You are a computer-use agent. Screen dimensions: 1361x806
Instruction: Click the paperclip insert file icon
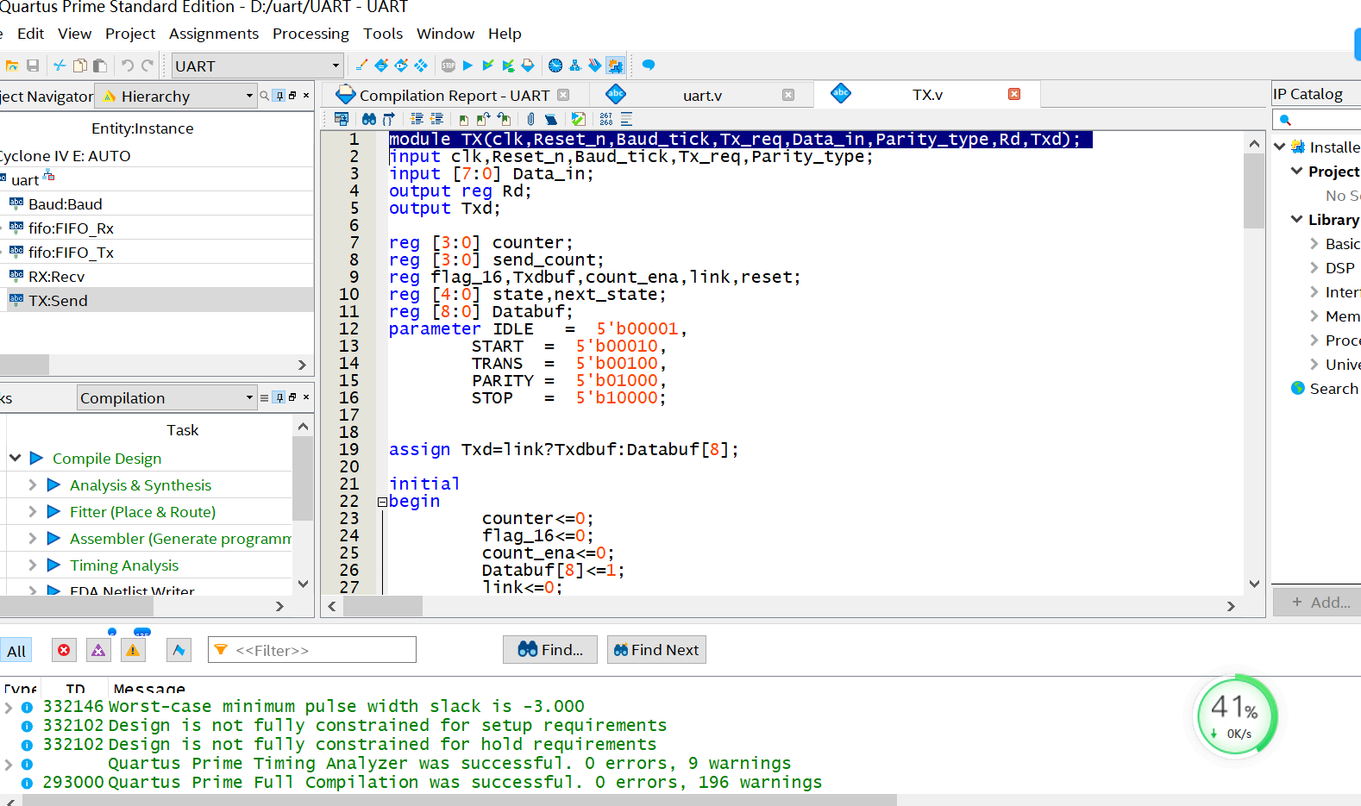pyautogui.click(x=531, y=119)
